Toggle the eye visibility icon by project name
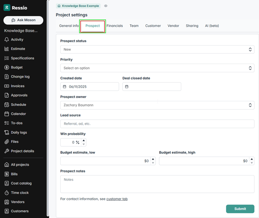 click(x=106, y=6)
